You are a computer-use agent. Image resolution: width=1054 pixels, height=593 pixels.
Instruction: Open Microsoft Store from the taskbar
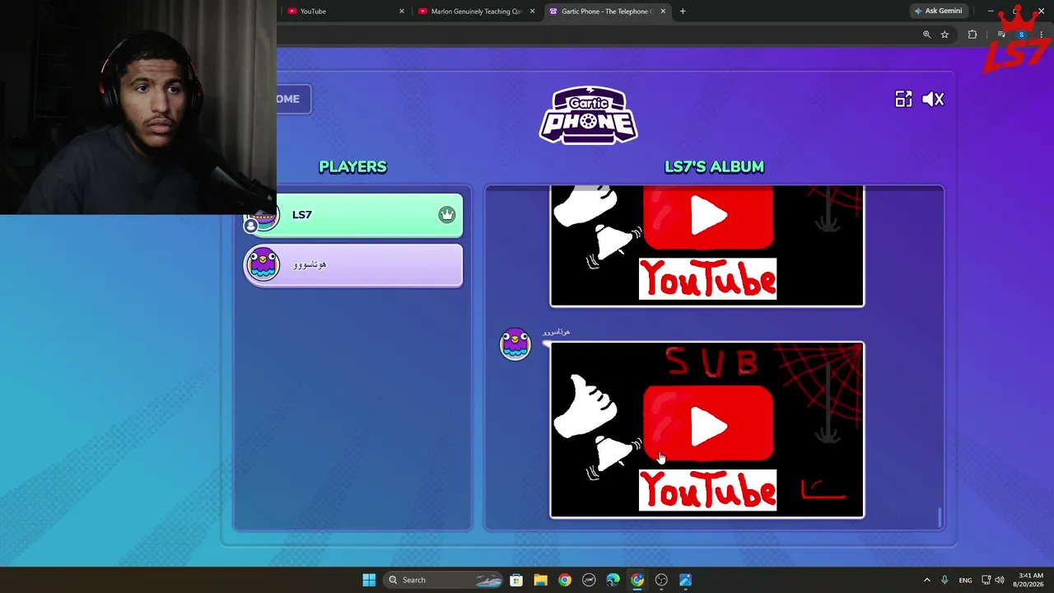(516, 580)
